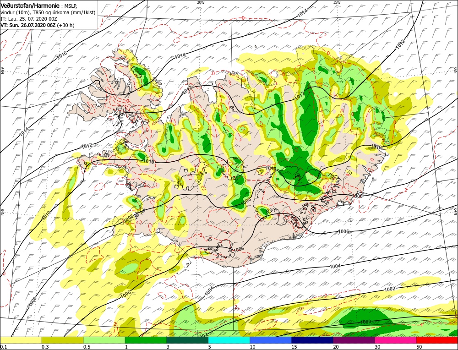Click the legend value '50'

click(419, 347)
